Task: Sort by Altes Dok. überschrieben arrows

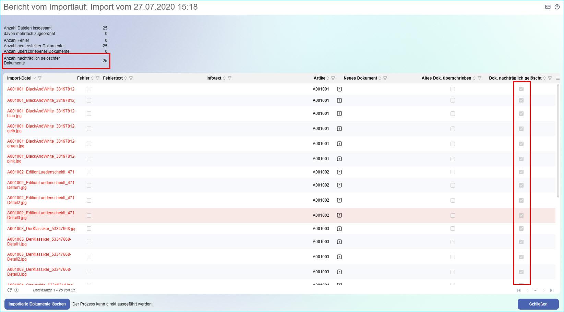Action: point(474,78)
